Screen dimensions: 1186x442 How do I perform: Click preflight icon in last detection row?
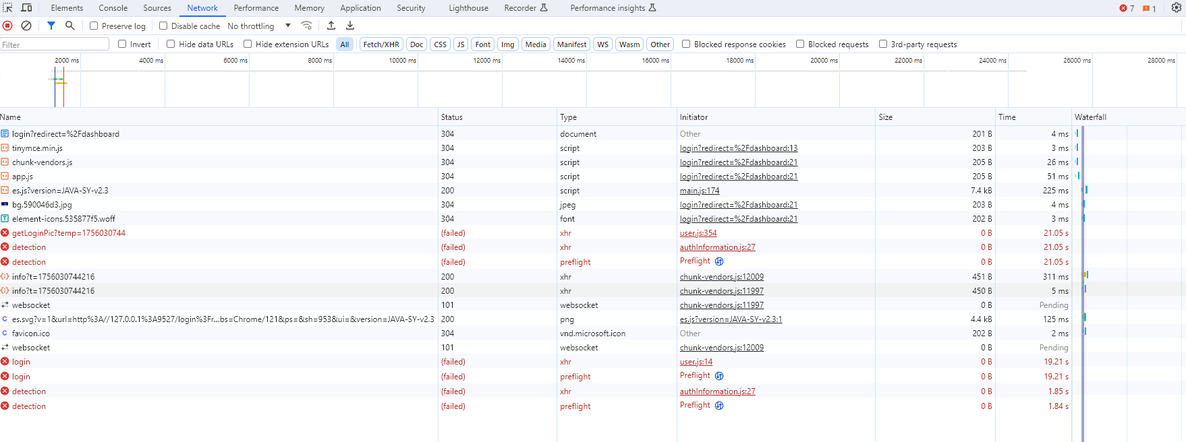[719, 406]
